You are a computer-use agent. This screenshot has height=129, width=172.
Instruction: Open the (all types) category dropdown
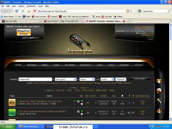point(66,79)
